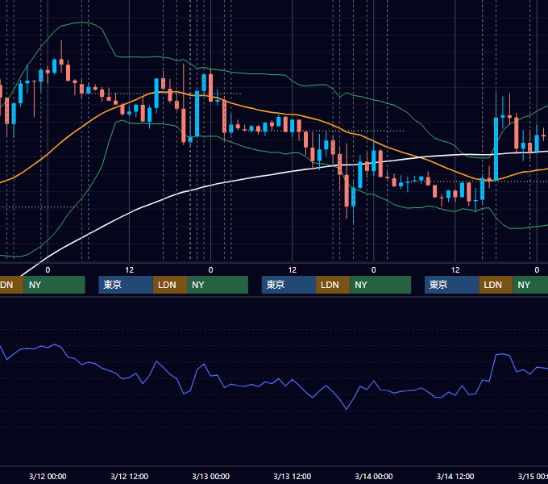Select the 3/13 00:00 date axis label
Viewport: 548px width, 484px height.
click(211, 476)
